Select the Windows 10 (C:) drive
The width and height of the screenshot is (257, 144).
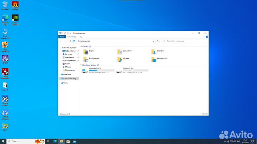pos(98,71)
